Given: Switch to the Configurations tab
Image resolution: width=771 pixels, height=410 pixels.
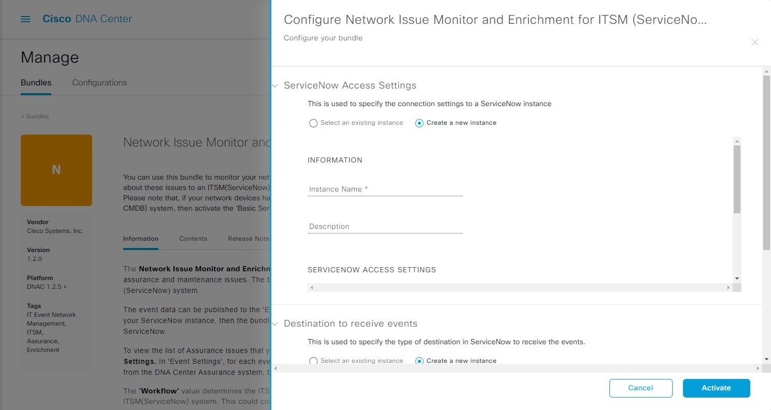Looking at the screenshot, I should point(99,83).
